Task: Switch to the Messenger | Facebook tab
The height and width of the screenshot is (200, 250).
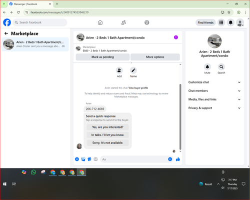Action: [x=30, y=4]
